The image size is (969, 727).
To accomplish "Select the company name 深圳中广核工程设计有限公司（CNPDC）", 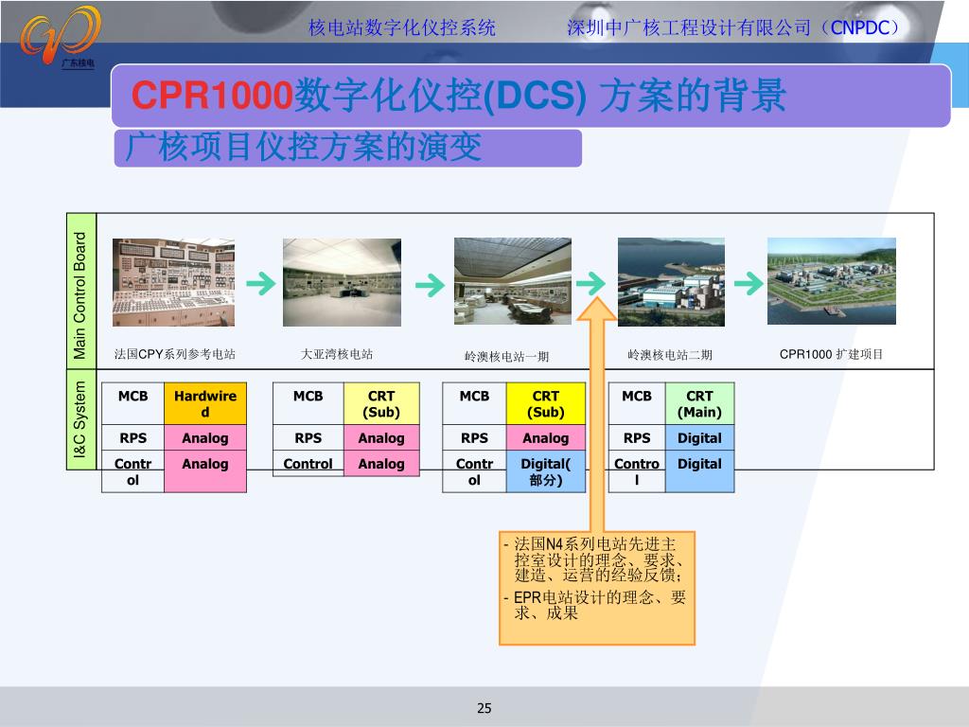I will 733,27.
